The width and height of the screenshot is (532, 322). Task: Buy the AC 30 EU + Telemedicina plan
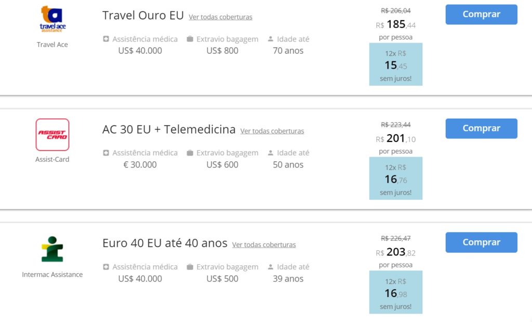click(x=481, y=128)
